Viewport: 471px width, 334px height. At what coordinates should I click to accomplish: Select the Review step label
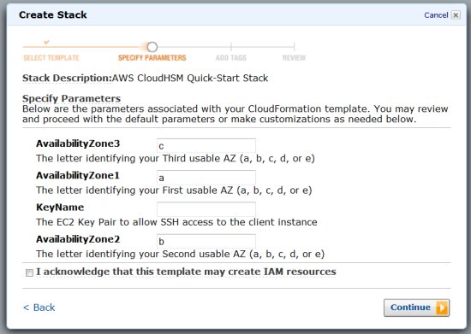click(x=294, y=58)
